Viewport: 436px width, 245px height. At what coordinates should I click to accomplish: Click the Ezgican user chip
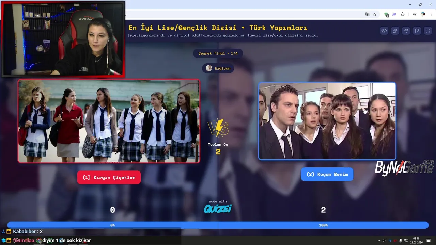click(x=218, y=68)
